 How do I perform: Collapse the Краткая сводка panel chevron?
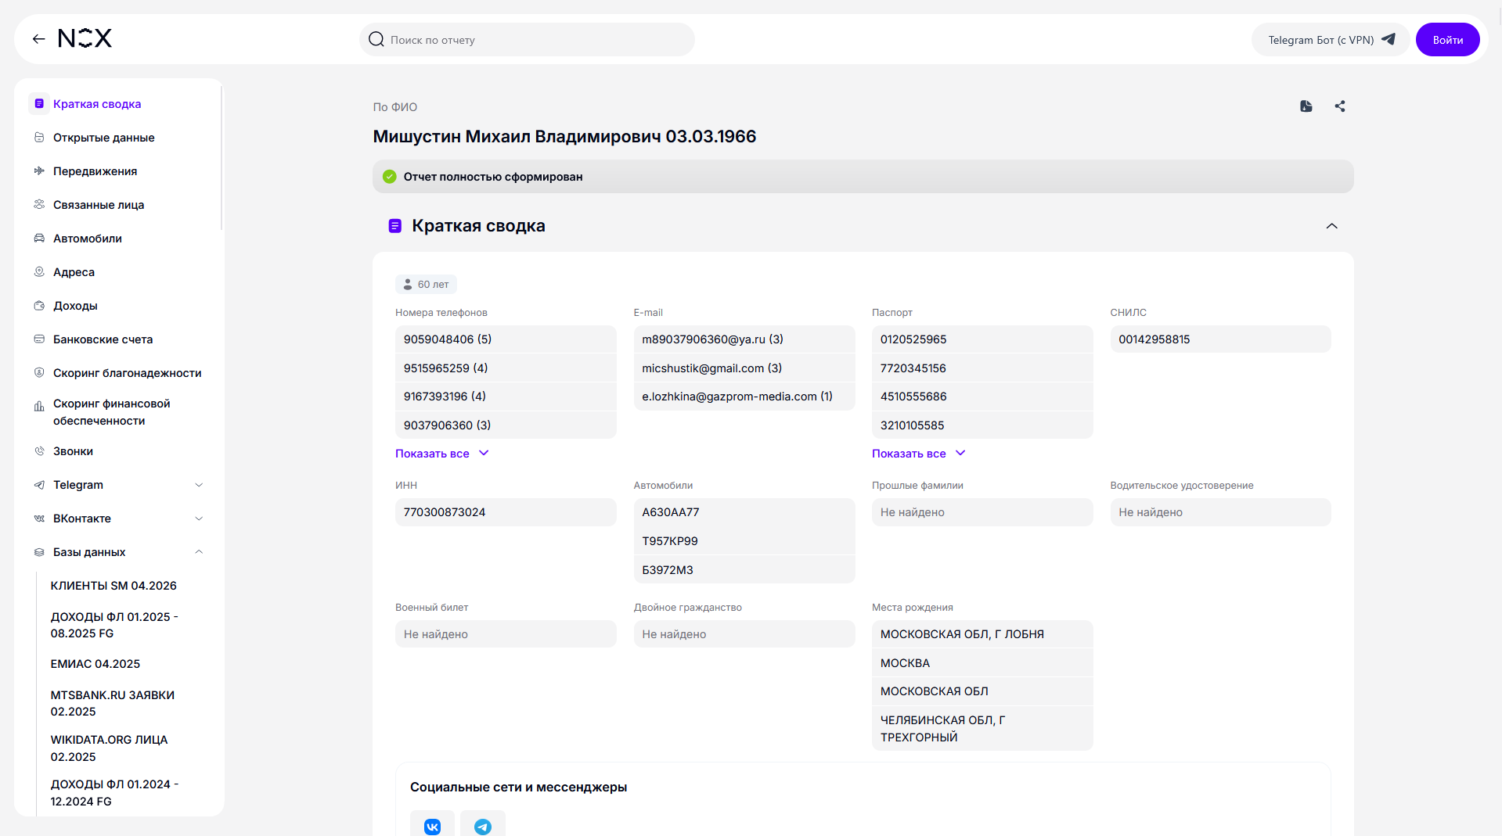(x=1331, y=226)
